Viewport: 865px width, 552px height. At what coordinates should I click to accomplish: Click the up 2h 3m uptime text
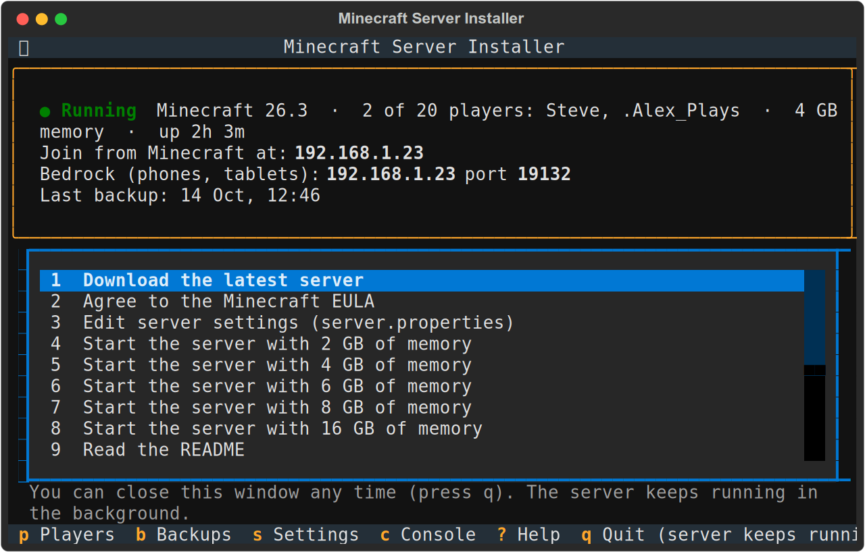[202, 132]
